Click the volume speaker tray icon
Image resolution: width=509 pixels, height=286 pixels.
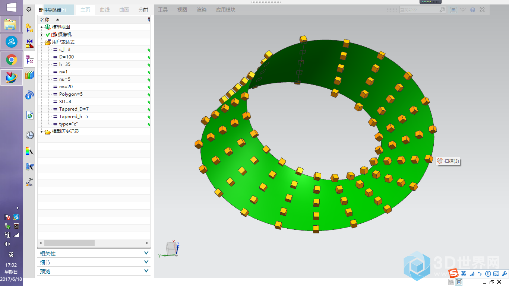pos(7,244)
